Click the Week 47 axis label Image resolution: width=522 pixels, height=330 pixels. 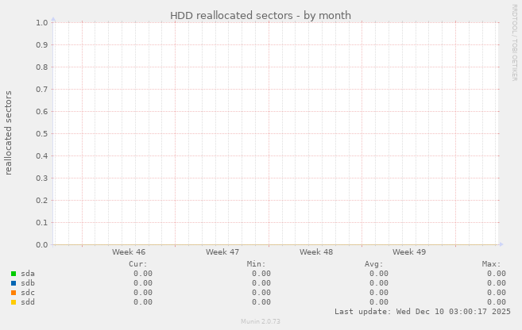[222, 252]
